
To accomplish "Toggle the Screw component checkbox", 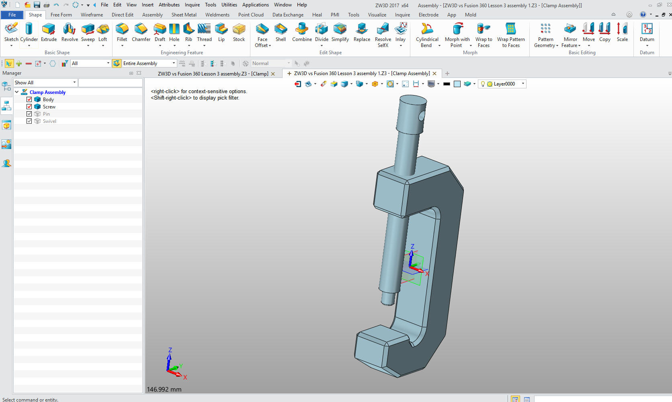I will pos(29,107).
